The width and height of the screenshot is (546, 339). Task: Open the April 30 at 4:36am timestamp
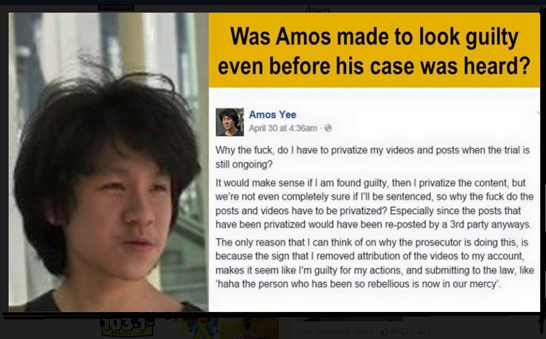click(282, 128)
